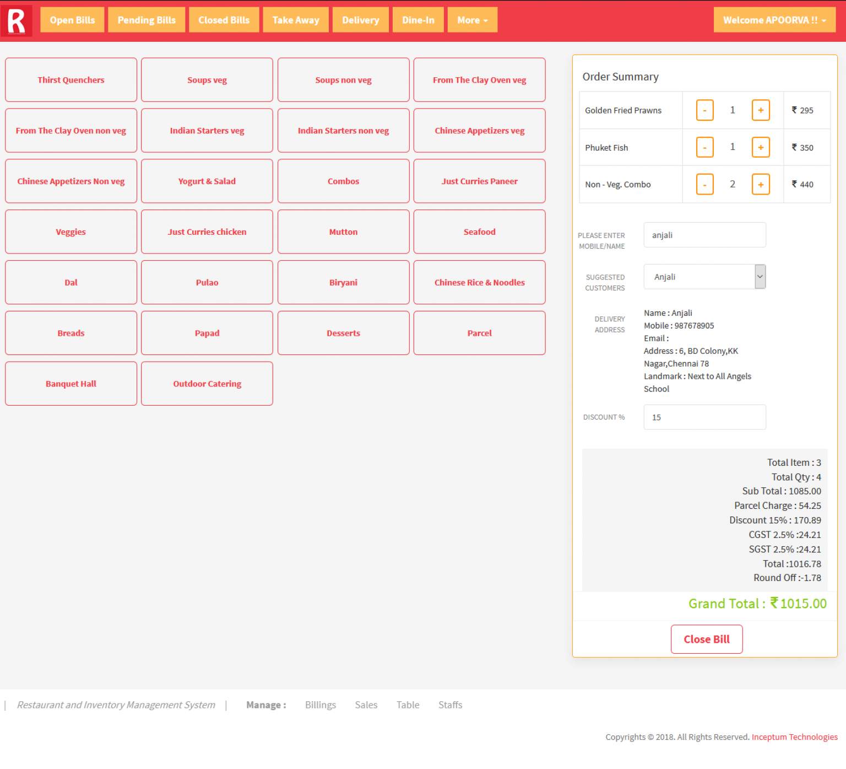Open the Inceptum Technologies link
Image resolution: width=846 pixels, height=769 pixels.
(x=794, y=736)
